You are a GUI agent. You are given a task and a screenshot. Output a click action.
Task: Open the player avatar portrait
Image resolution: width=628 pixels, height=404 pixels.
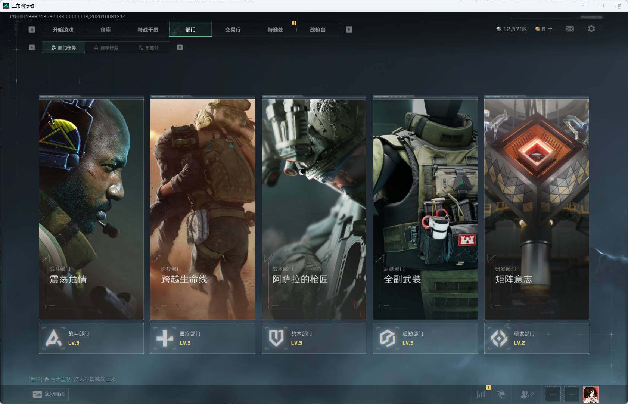coord(591,394)
